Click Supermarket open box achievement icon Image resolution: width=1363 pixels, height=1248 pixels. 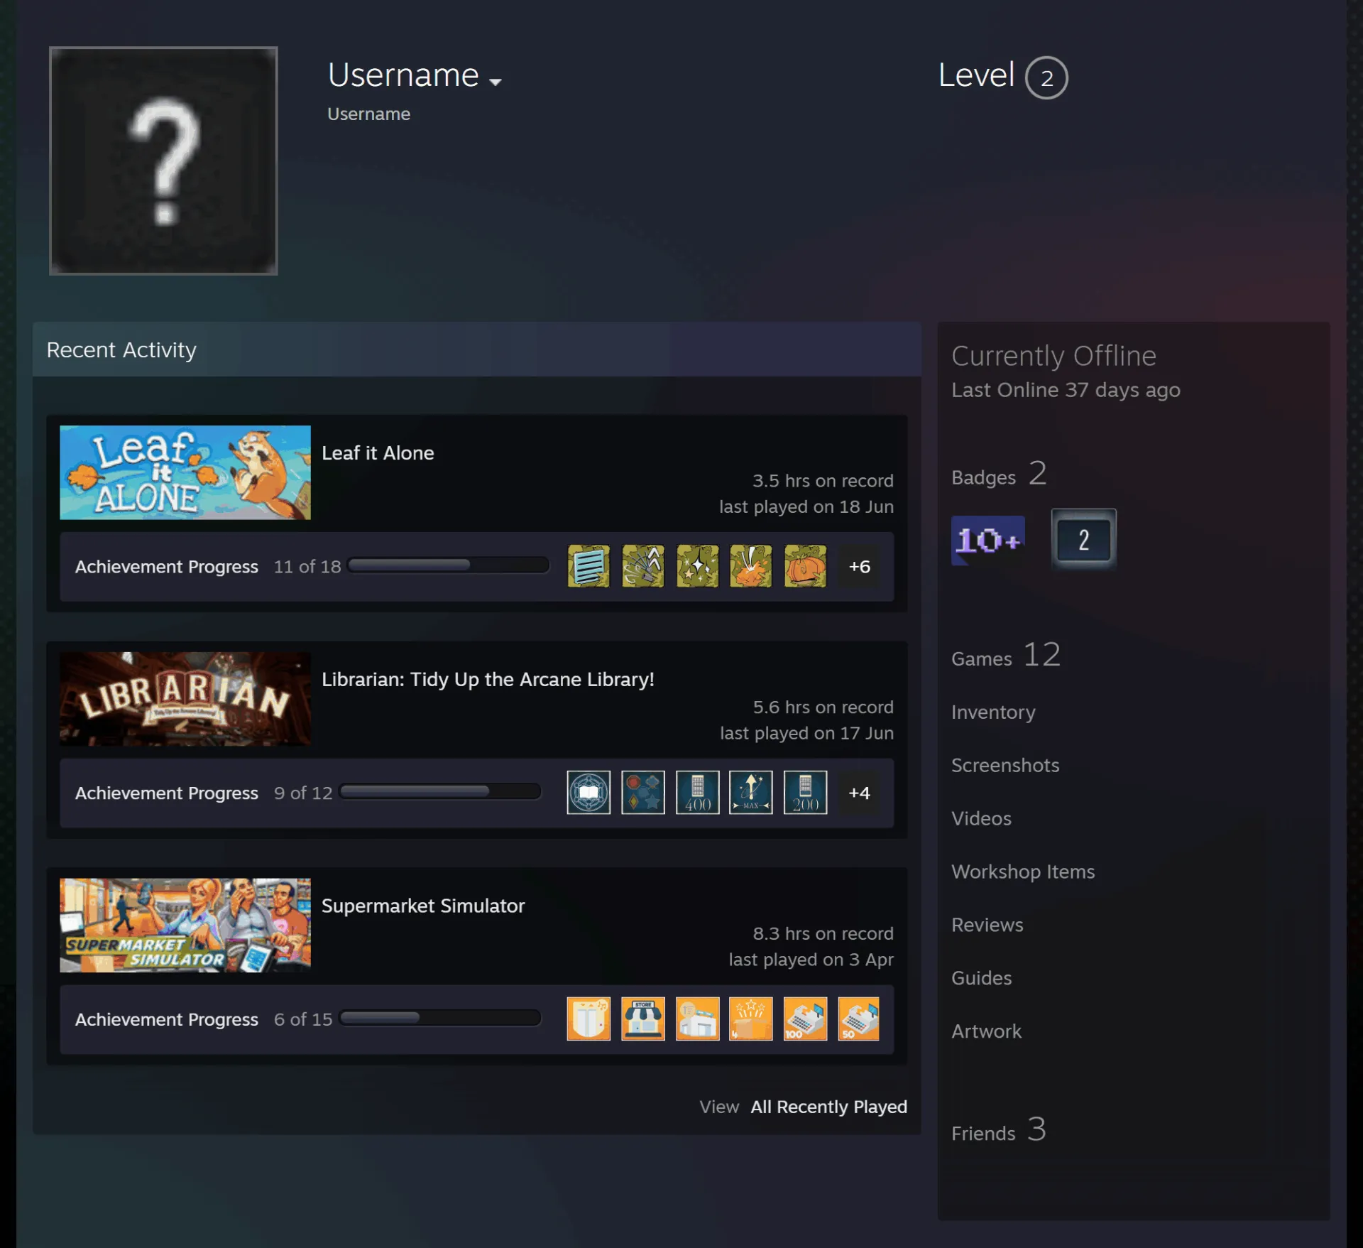(589, 1019)
